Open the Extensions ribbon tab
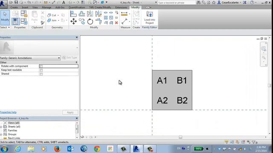This screenshot has width=273, height=153. tap(121, 8)
